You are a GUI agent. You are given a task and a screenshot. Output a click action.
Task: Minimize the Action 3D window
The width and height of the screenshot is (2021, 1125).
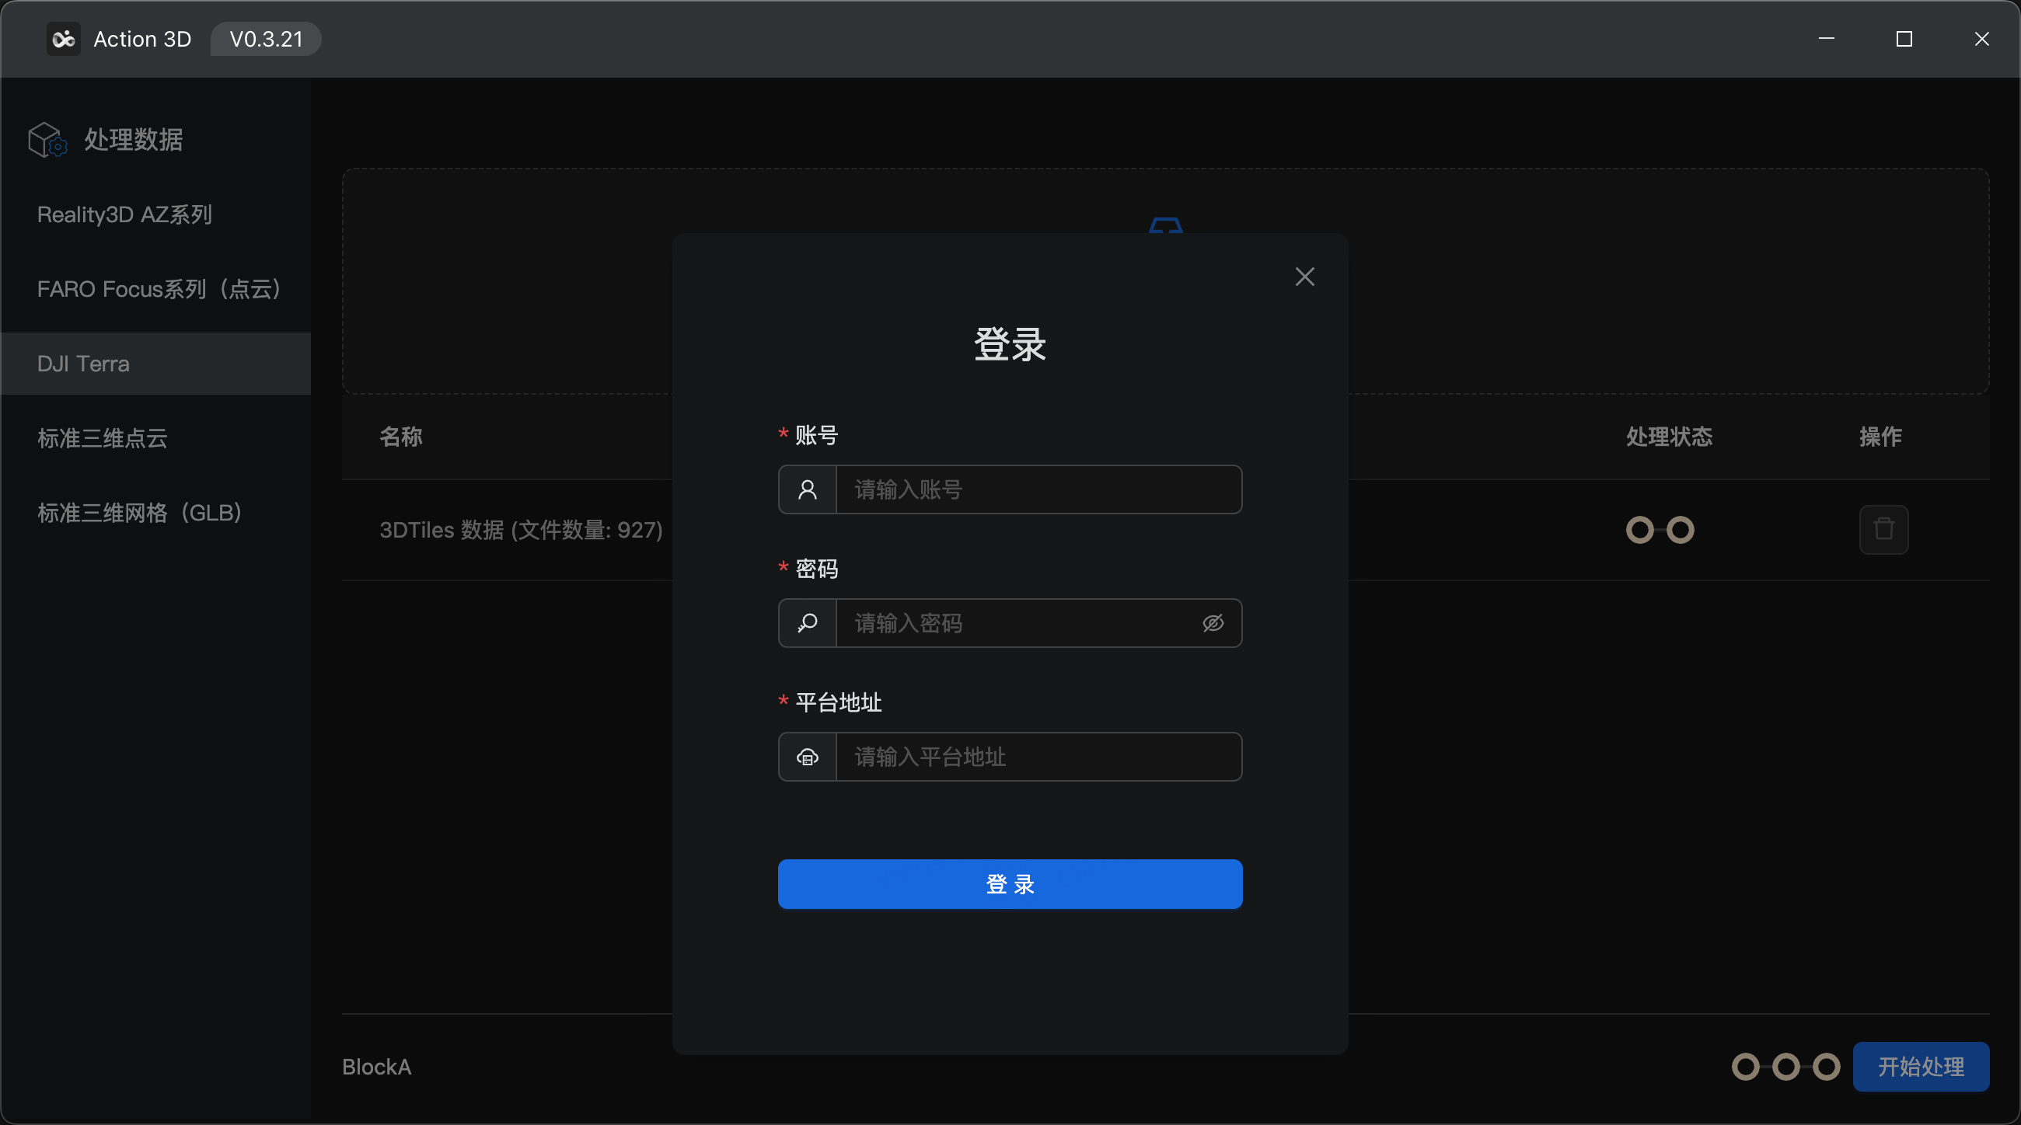coord(1827,38)
